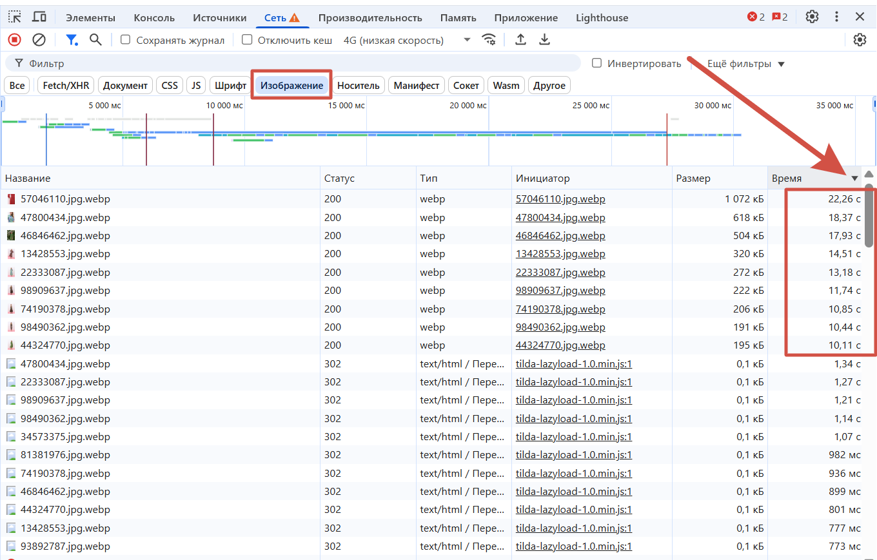Click the Фильтр text input field
This screenshot has width=877, height=560.
[x=297, y=63]
